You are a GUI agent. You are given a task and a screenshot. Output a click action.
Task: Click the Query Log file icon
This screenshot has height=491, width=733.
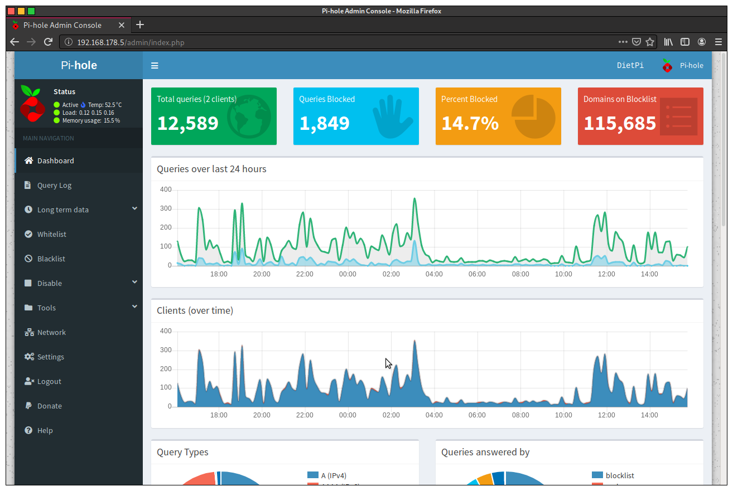pos(28,185)
